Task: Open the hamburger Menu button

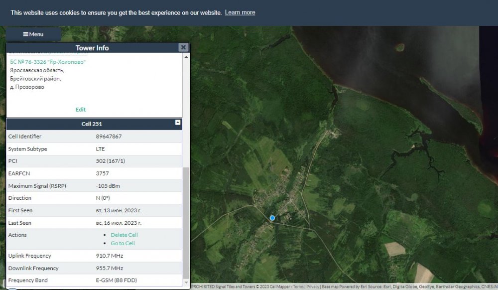Action: (x=33, y=34)
